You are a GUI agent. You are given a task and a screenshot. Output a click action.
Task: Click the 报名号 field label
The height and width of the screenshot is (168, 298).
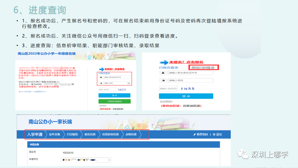coord(32,152)
